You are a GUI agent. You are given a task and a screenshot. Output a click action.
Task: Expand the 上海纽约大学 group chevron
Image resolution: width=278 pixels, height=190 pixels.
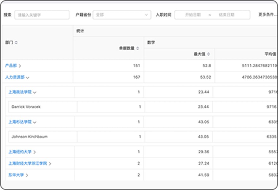(x=35, y=152)
